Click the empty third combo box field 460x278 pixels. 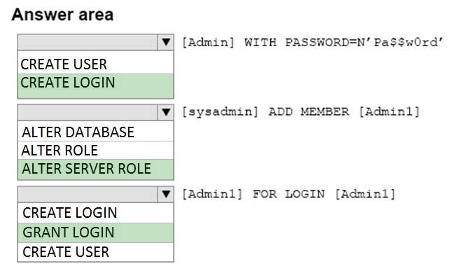[88, 194]
